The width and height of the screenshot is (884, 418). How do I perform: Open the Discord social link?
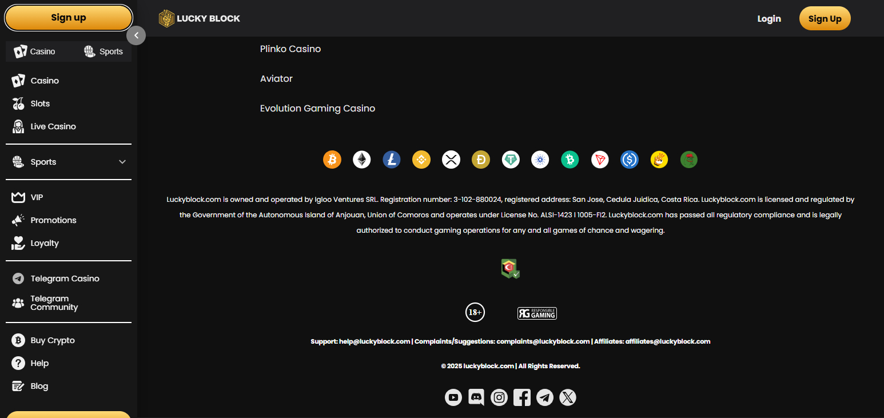point(476,397)
